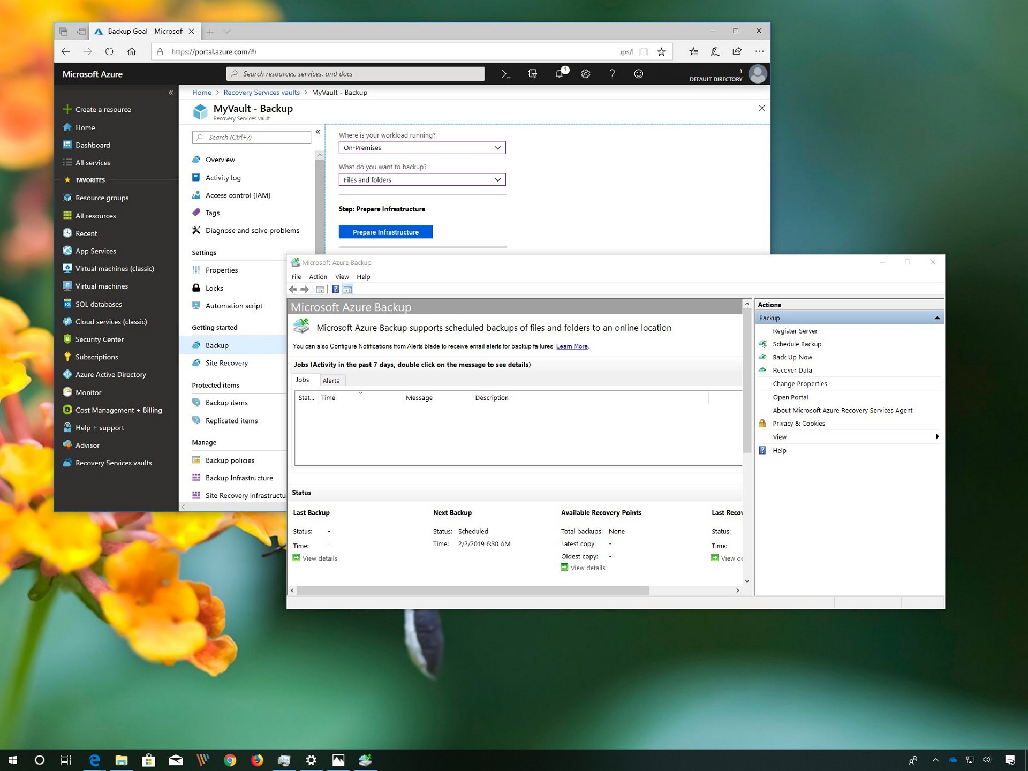The image size is (1028, 771).
Task: Click Windows Start button
Action: coord(13,760)
